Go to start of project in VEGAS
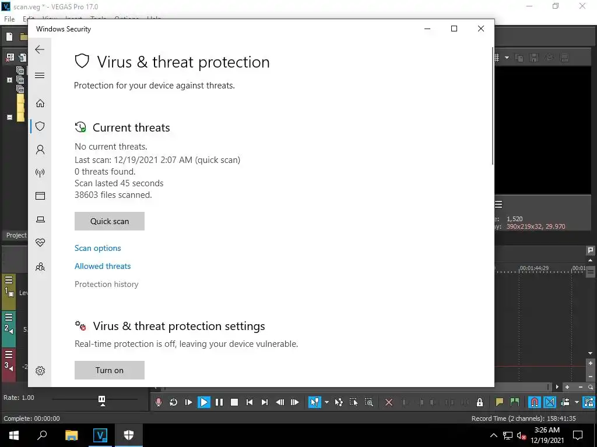This screenshot has height=447, width=597. [250, 402]
